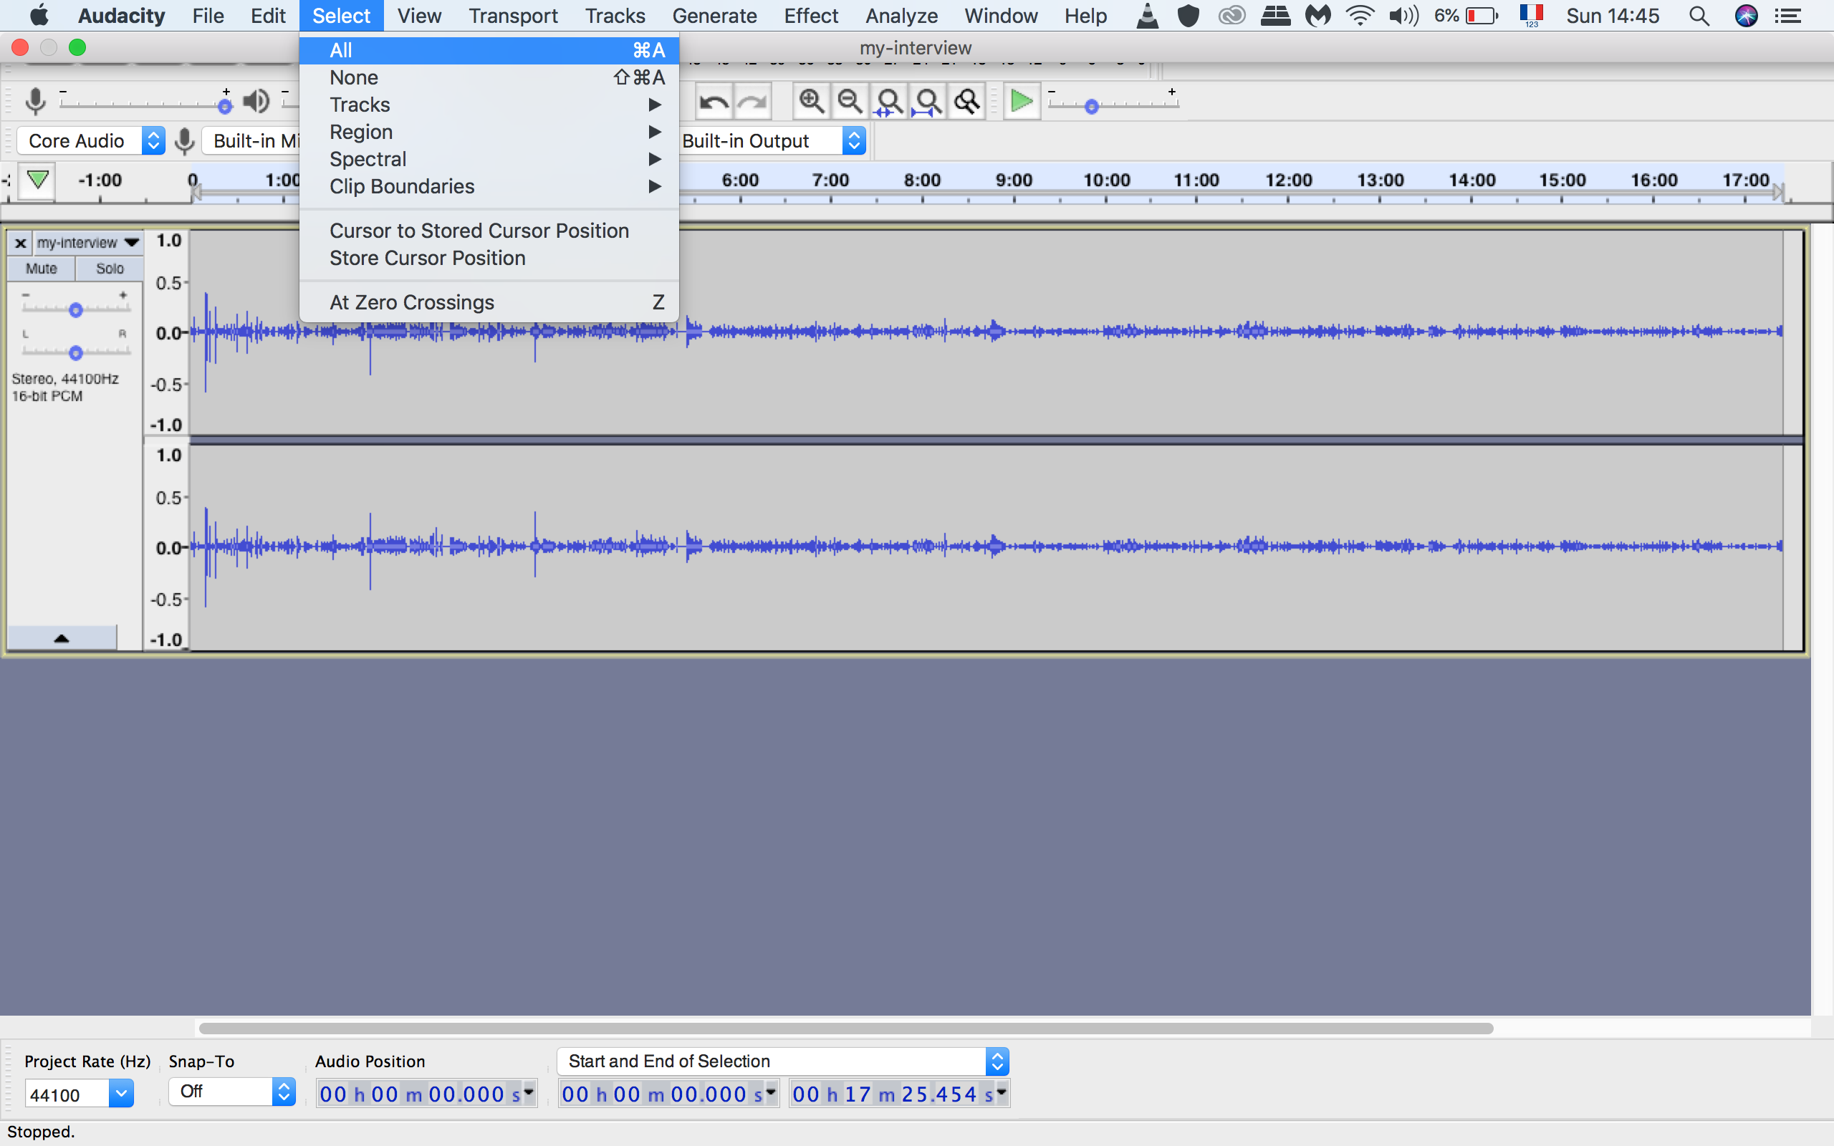Click the horizontal scrollbar
Screen dimensions: 1834x1146
[846, 1028]
